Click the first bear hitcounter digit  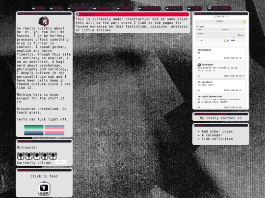[x=21, y=156]
